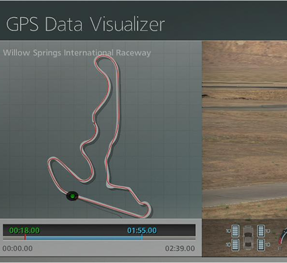Click the bottom-right corner of the track
The width and height of the screenshot is (287, 263).
pos(149,208)
